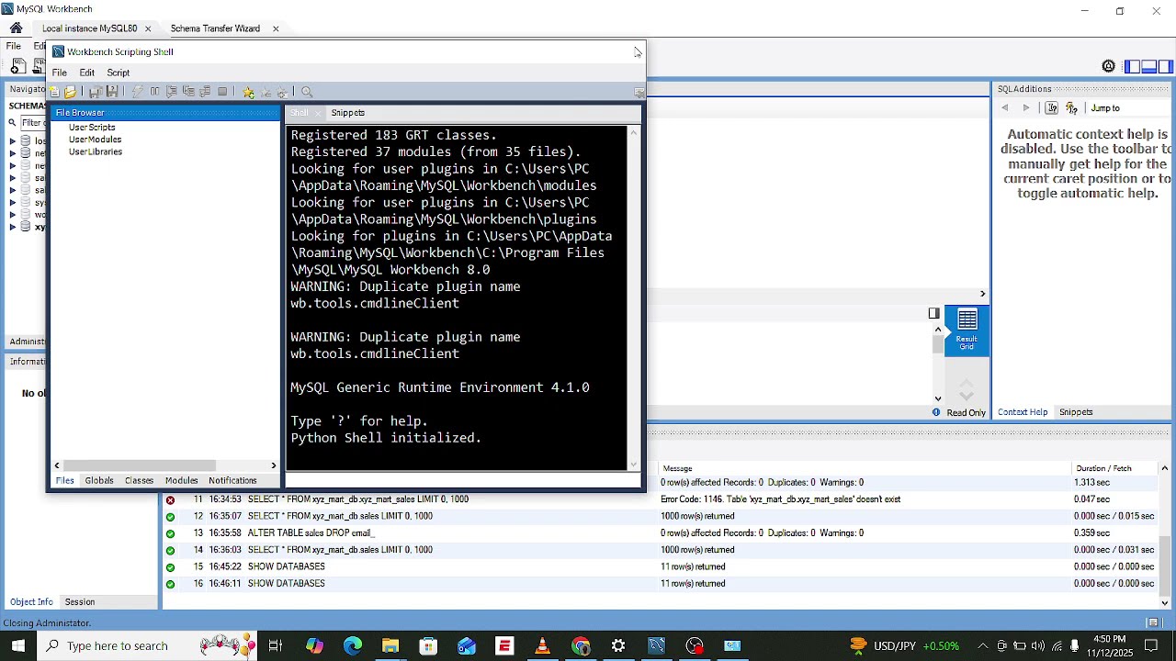The height and width of the screenshot is (661, 1176).
Task: Select Files tab at shell bottom
Action: (65, 481)
